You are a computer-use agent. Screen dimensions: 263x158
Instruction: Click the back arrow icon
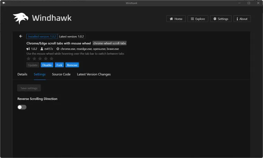(21, 36)
